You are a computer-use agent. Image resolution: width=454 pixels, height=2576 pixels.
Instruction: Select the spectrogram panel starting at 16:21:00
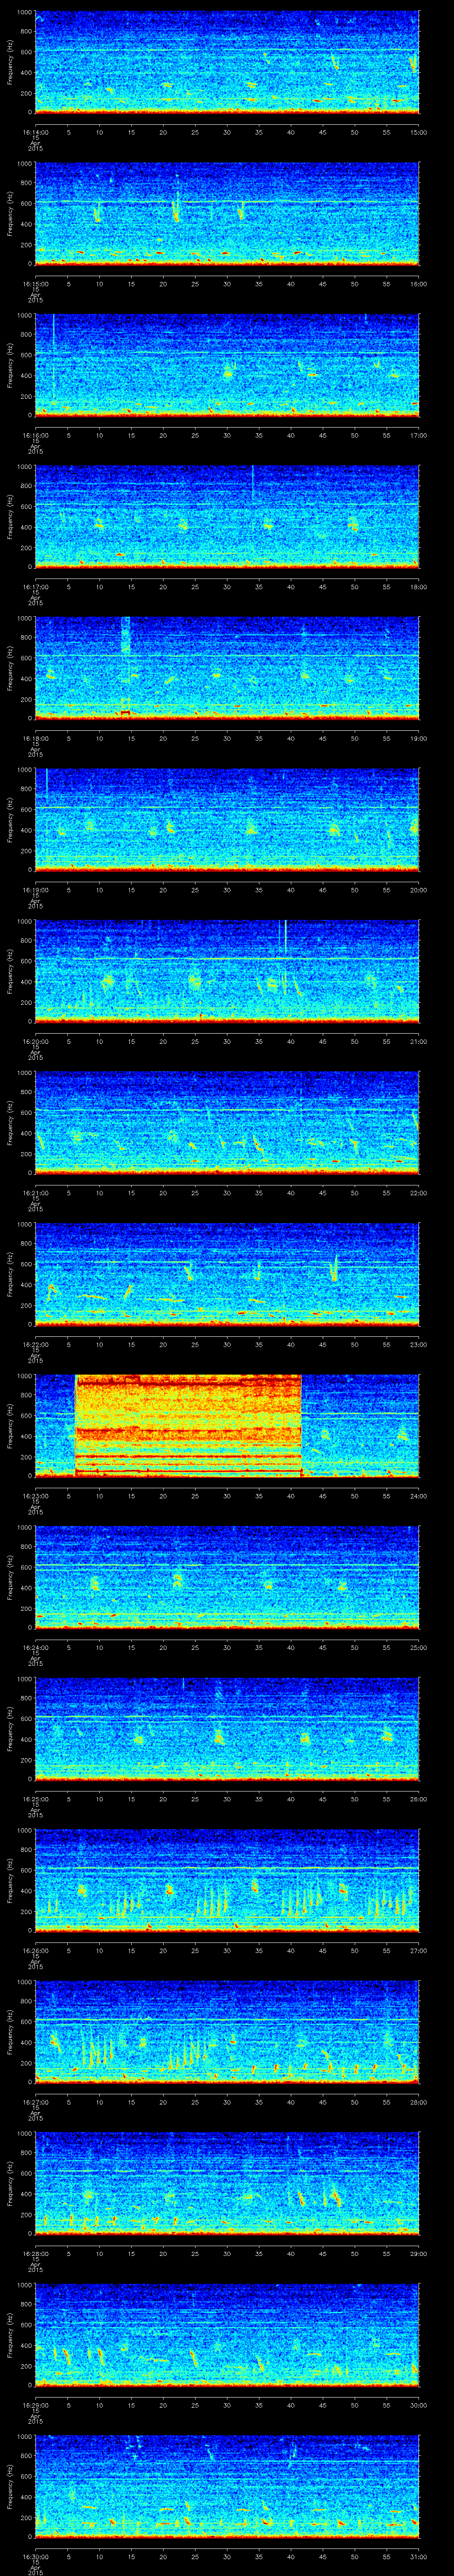point(227,1123)
